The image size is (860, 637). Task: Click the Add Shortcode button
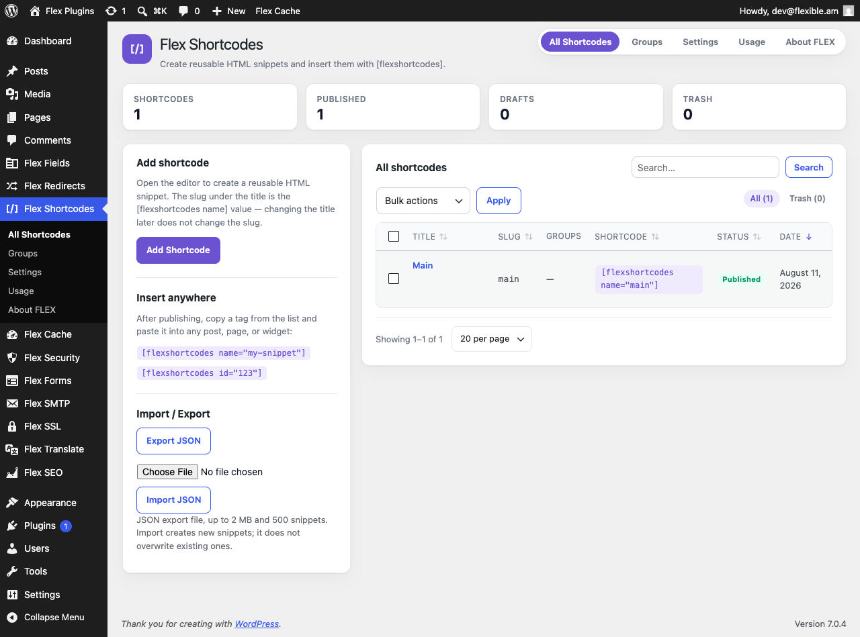pos(178,250)
